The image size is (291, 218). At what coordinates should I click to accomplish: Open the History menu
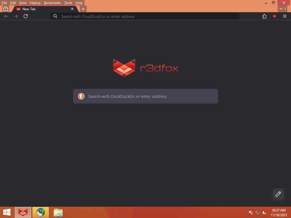point(35,3)
